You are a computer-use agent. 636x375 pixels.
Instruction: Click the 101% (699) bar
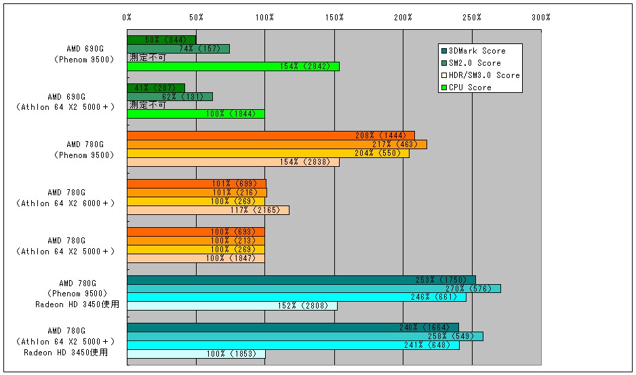pos(197,184)
